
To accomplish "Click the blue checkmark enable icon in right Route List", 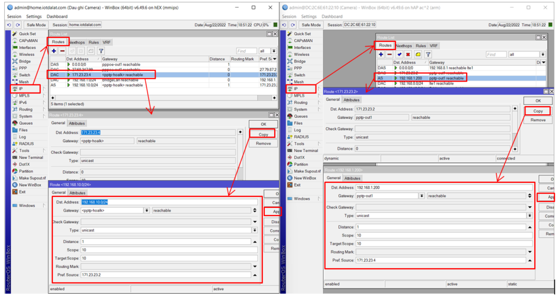I will click(x=399, y=54).
